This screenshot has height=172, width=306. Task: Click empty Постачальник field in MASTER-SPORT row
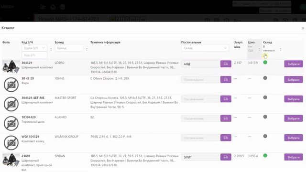click(201, 99)
